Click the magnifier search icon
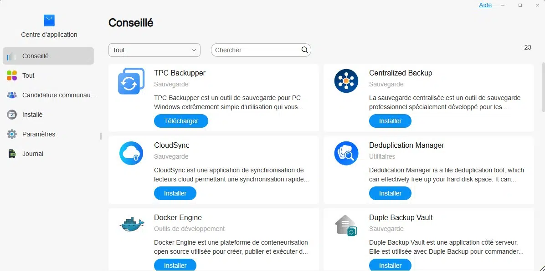 coord(305,50)
